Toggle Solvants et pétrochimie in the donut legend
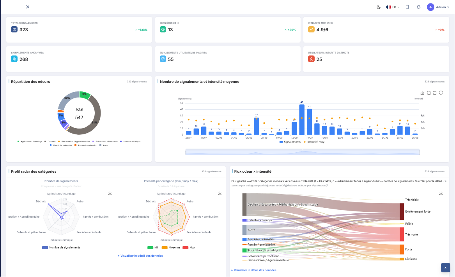 [x=105, y=141]
